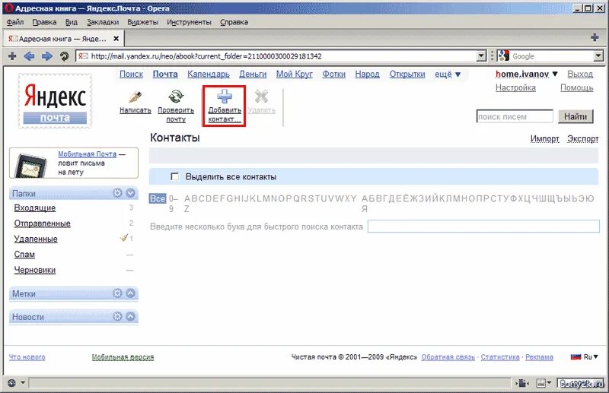Image resolution: width=609 pixels, height=393 pixels.
Task: Click the Найти search button
Action: coord(576,116)
